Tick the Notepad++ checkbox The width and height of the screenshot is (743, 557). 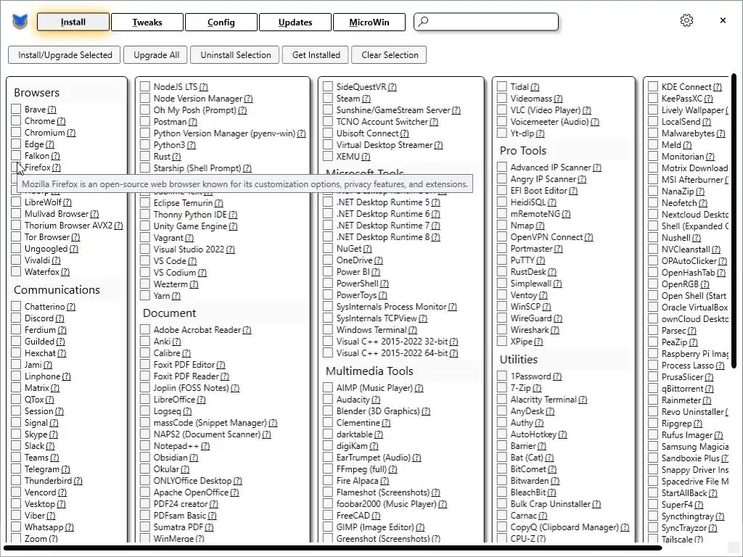click(145, 446)
